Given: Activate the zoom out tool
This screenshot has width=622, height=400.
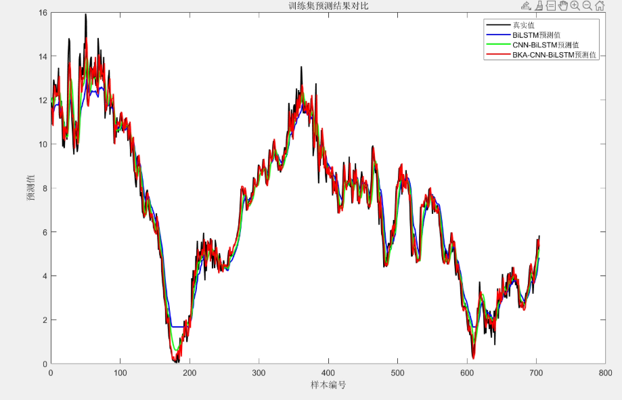Looking at the screenshot, I should point(587,5).
